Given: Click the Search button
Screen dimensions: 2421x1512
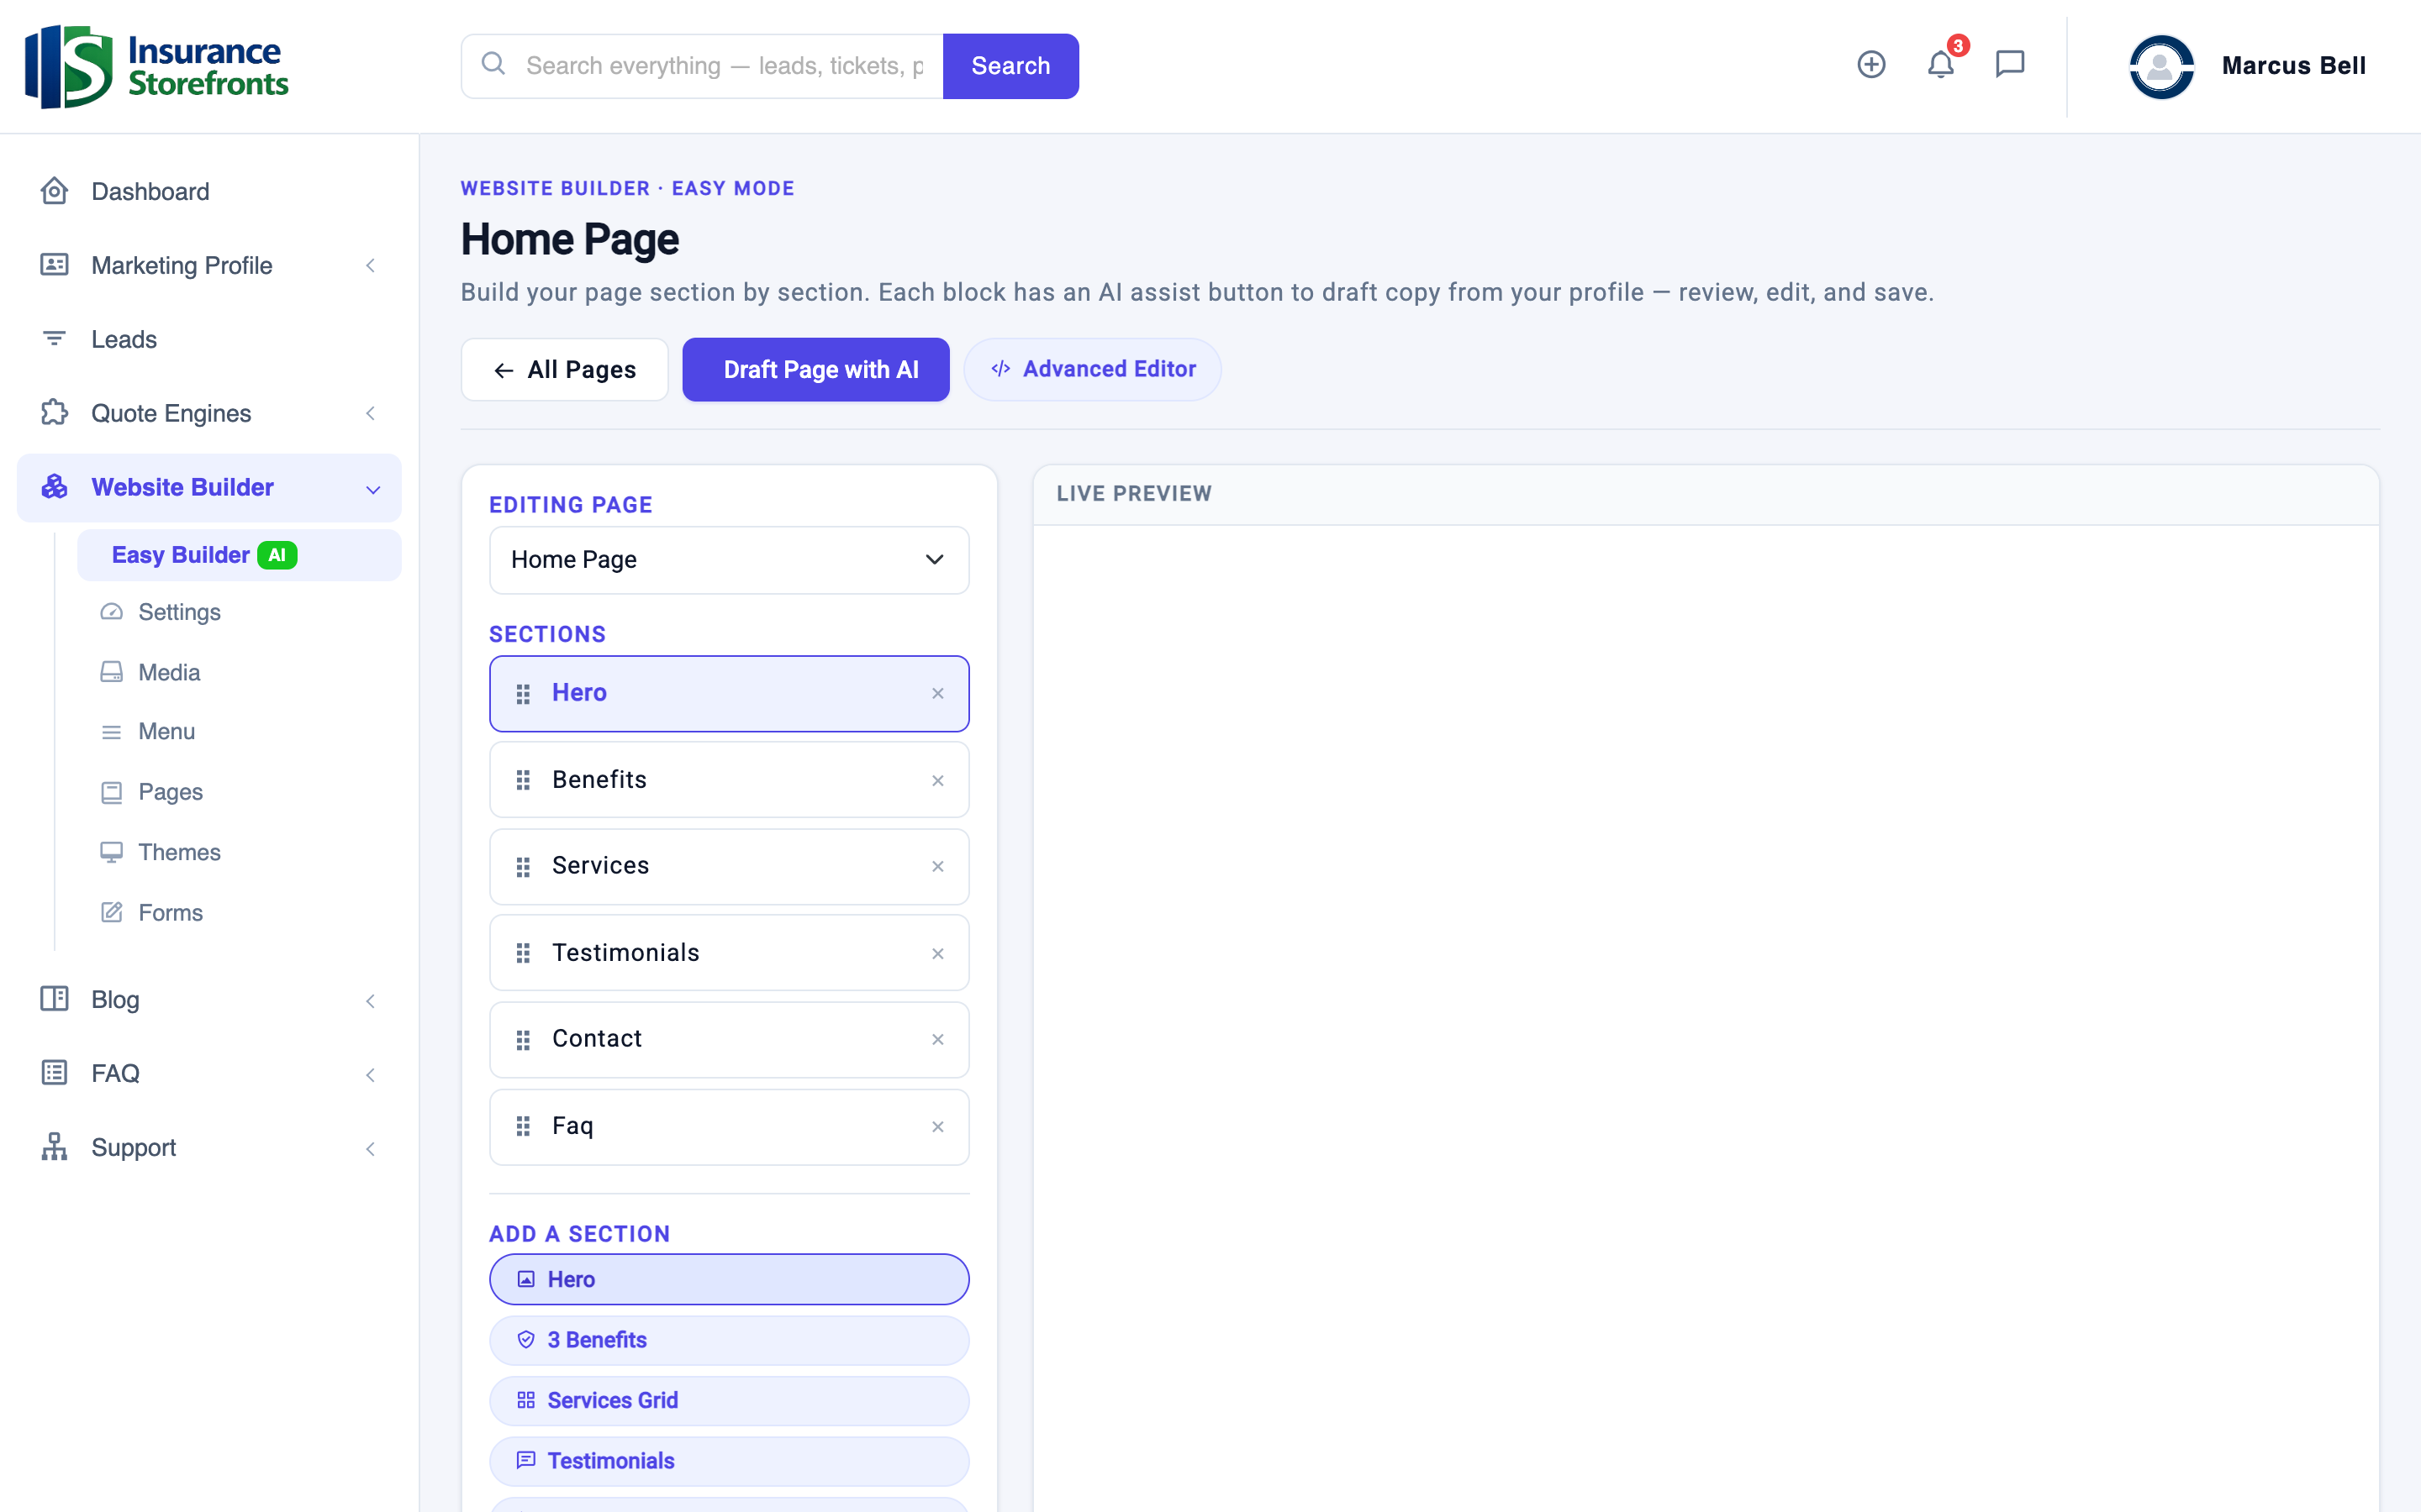Looking at the screenshot, I should coord(1010,66).
